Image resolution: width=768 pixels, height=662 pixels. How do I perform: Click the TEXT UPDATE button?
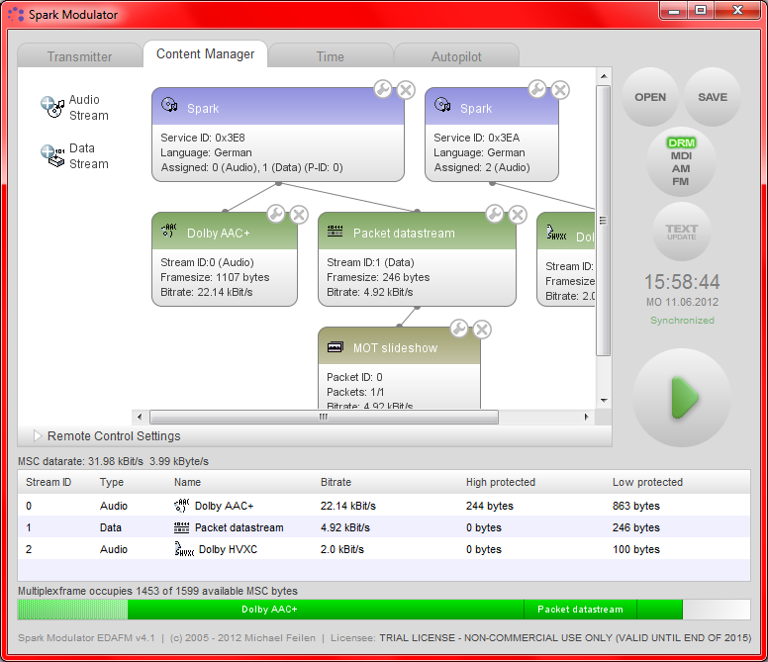pos(681,232)
